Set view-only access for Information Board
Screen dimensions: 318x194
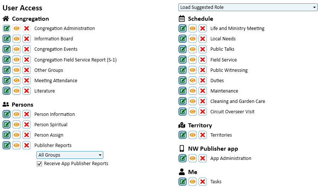pyautogui.click(x=16, y=39)
